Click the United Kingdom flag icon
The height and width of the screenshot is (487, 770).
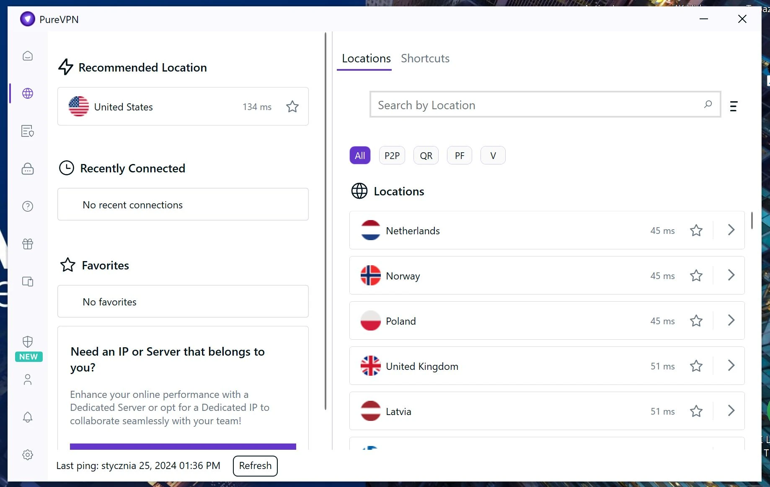coord(371,366)
